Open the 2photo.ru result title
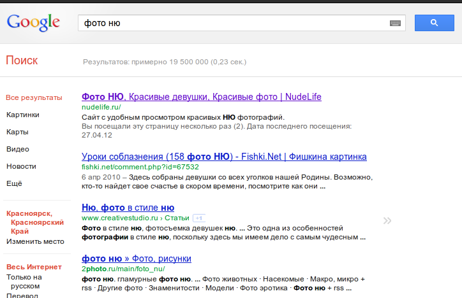Viewport: 462px width, 298px height. click(x=137, y=259)
